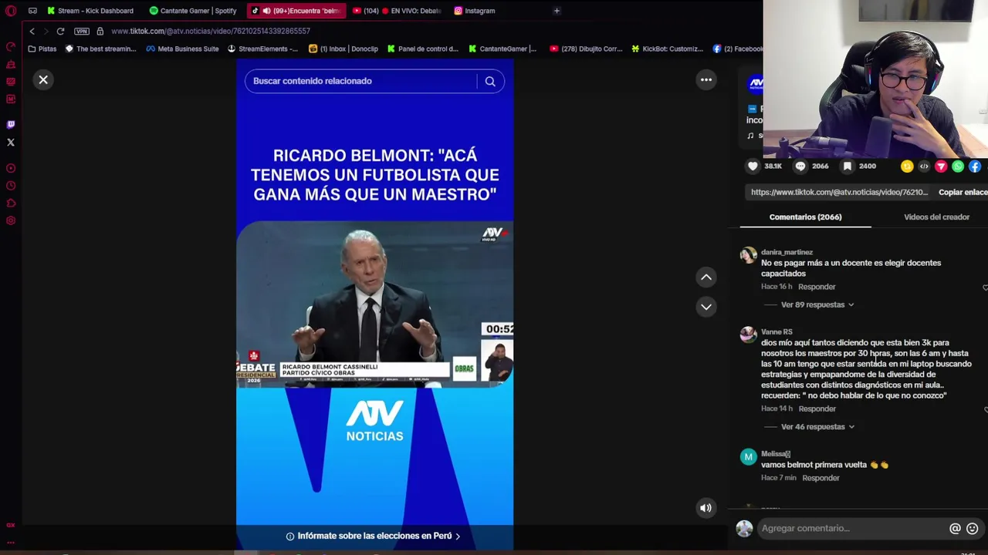The height and width of the screenshot is (555, 988).
Task: Send to friends via red arrow icon
Action: tap(941, 166)
